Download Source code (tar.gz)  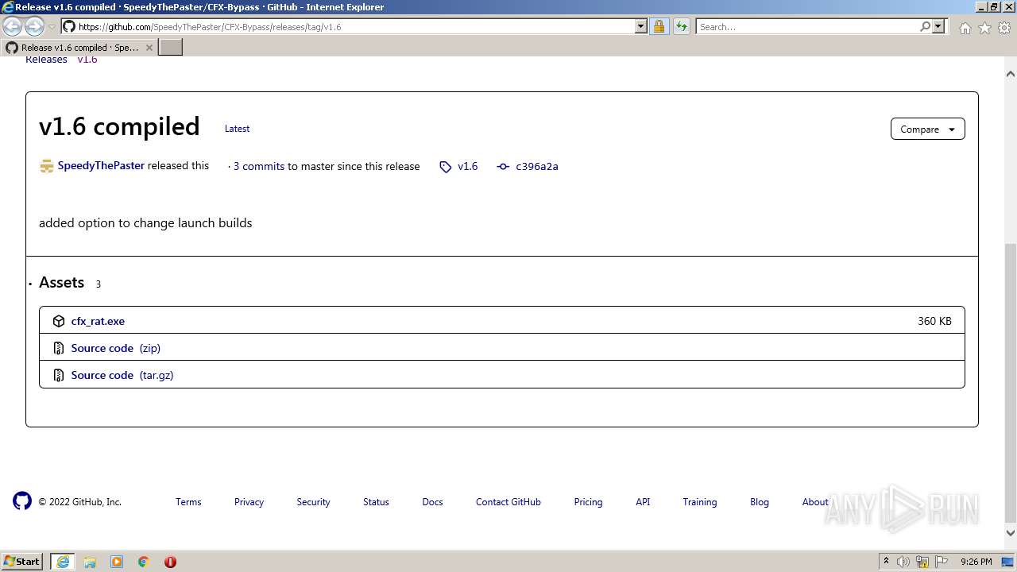pyautogui.click(x=122, y=375)
